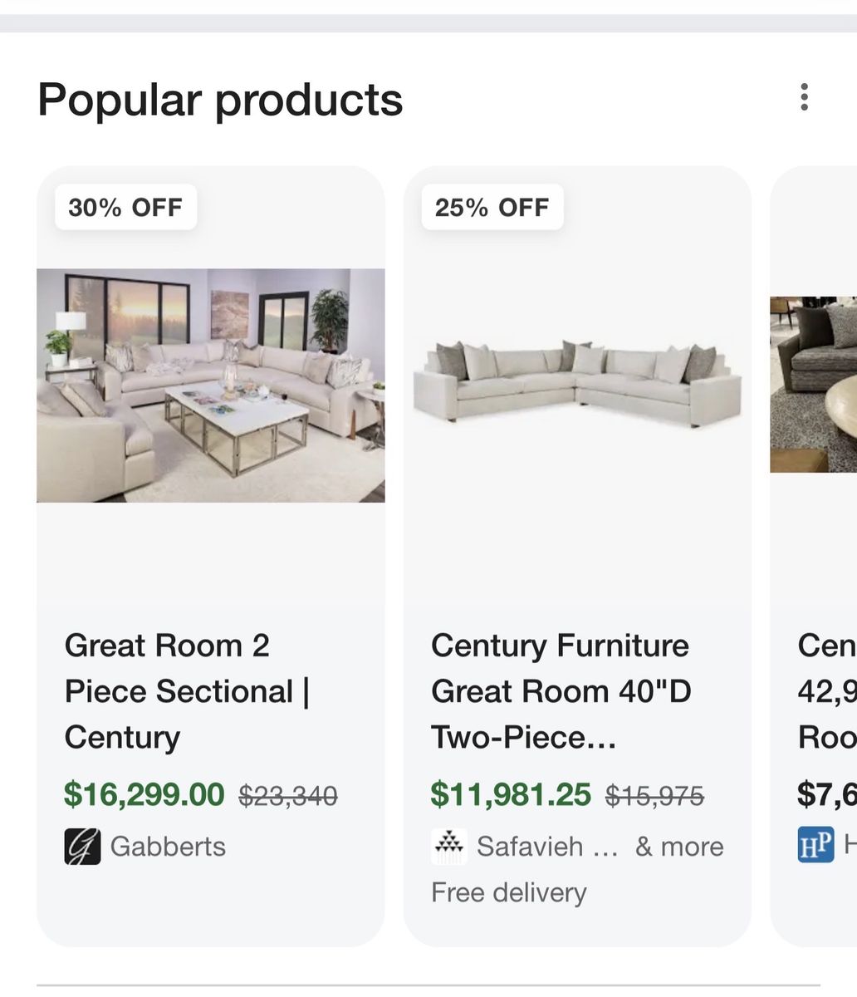Open the Gabberts living room sectional photo
This screenshot has height=997, width=857.
click(x=211, y=386)
